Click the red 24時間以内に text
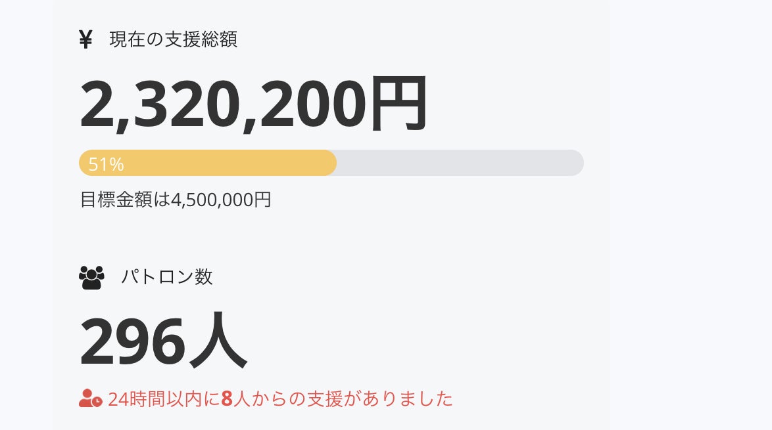 [164, 398]
